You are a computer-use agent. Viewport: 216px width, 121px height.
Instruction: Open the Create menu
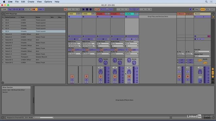[31, 2]
